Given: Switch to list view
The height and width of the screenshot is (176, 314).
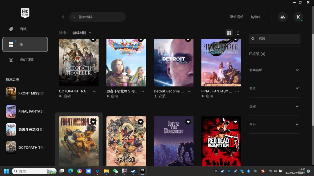Looking at the screenshot, I should (238, 33).
